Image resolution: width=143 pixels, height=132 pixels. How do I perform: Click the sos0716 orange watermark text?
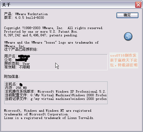[124, 60]
